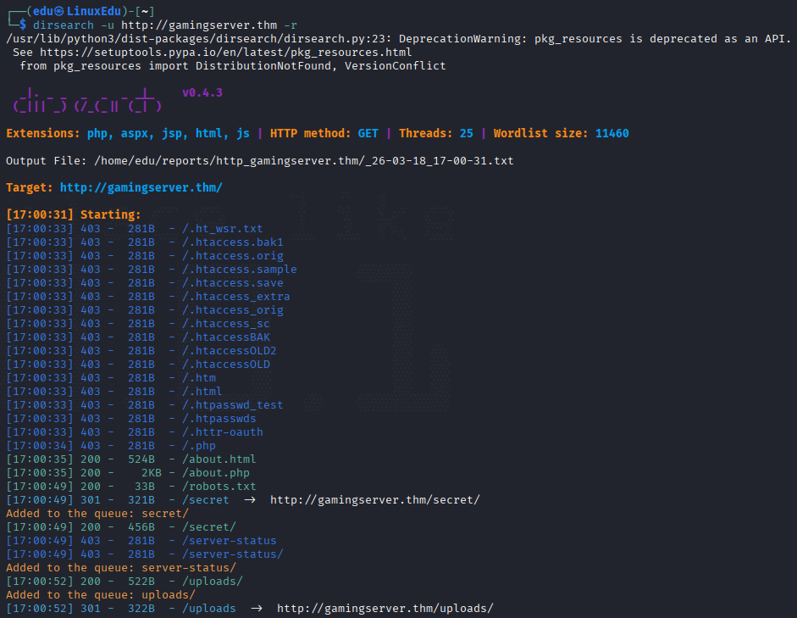Click the /about.html result path
Screen dimensions: 797x618
click(x=219, y=459)
